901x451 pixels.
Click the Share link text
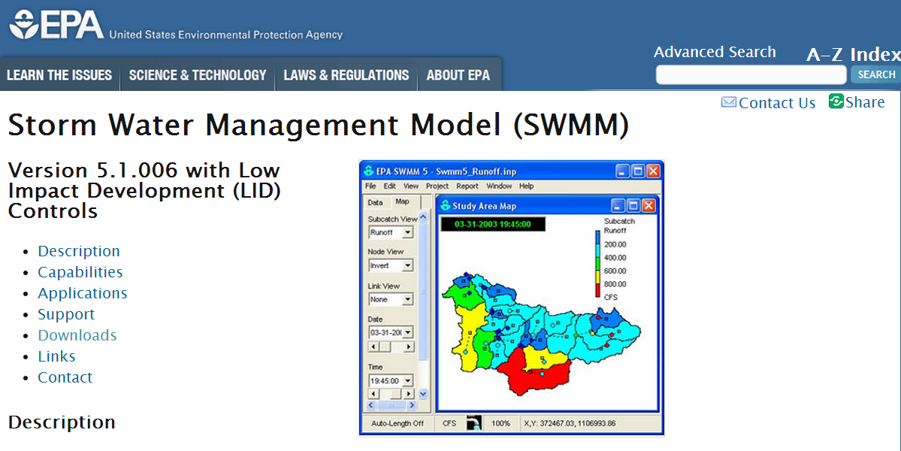[x=865, y=102]
